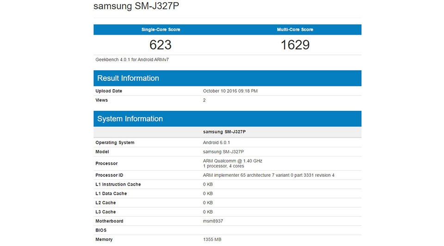
Task: Select the Upload Date label
Action: click(x=109, y=91)
